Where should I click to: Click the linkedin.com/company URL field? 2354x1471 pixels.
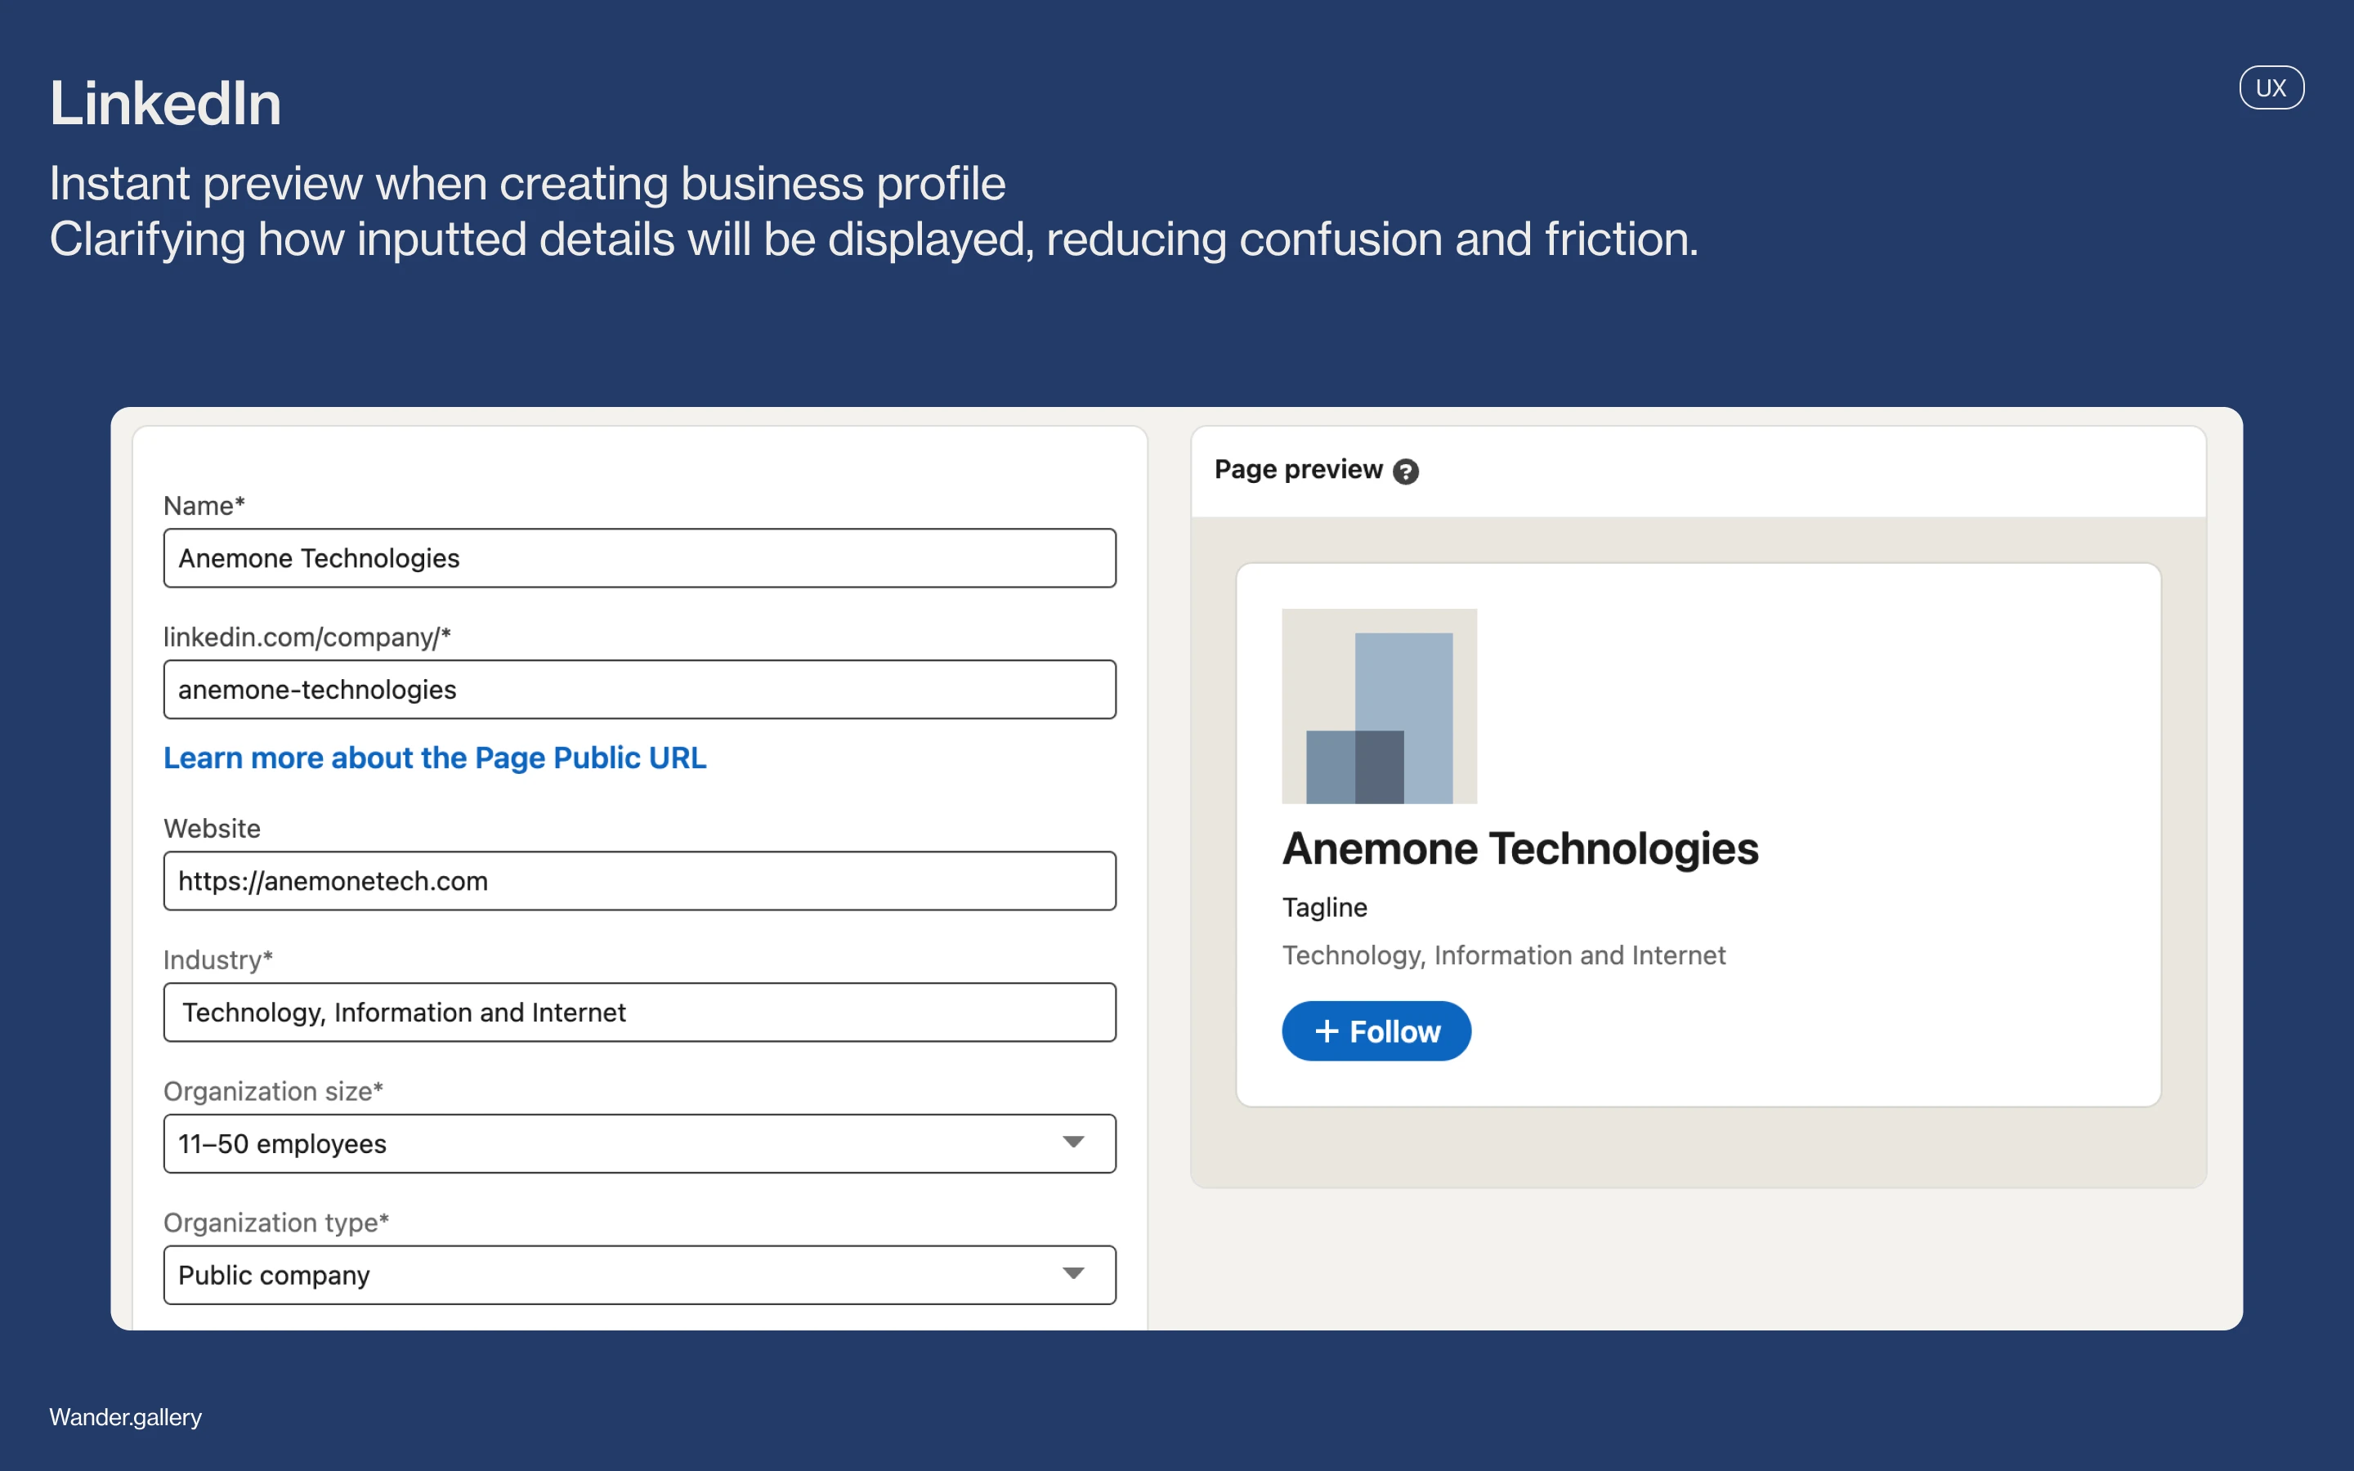639,690
